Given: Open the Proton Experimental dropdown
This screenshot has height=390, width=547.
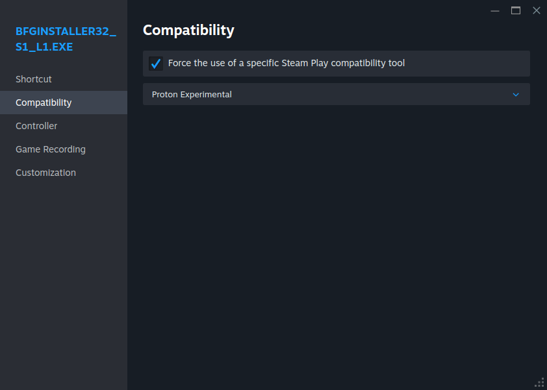Looking at the screenshot, I should [x=336, y=94].
